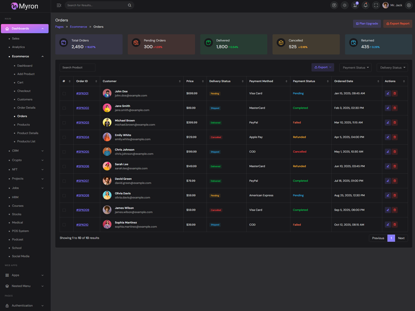Open notifications bell icon
Screen dimensions: 415x311
tap(365, 5)
